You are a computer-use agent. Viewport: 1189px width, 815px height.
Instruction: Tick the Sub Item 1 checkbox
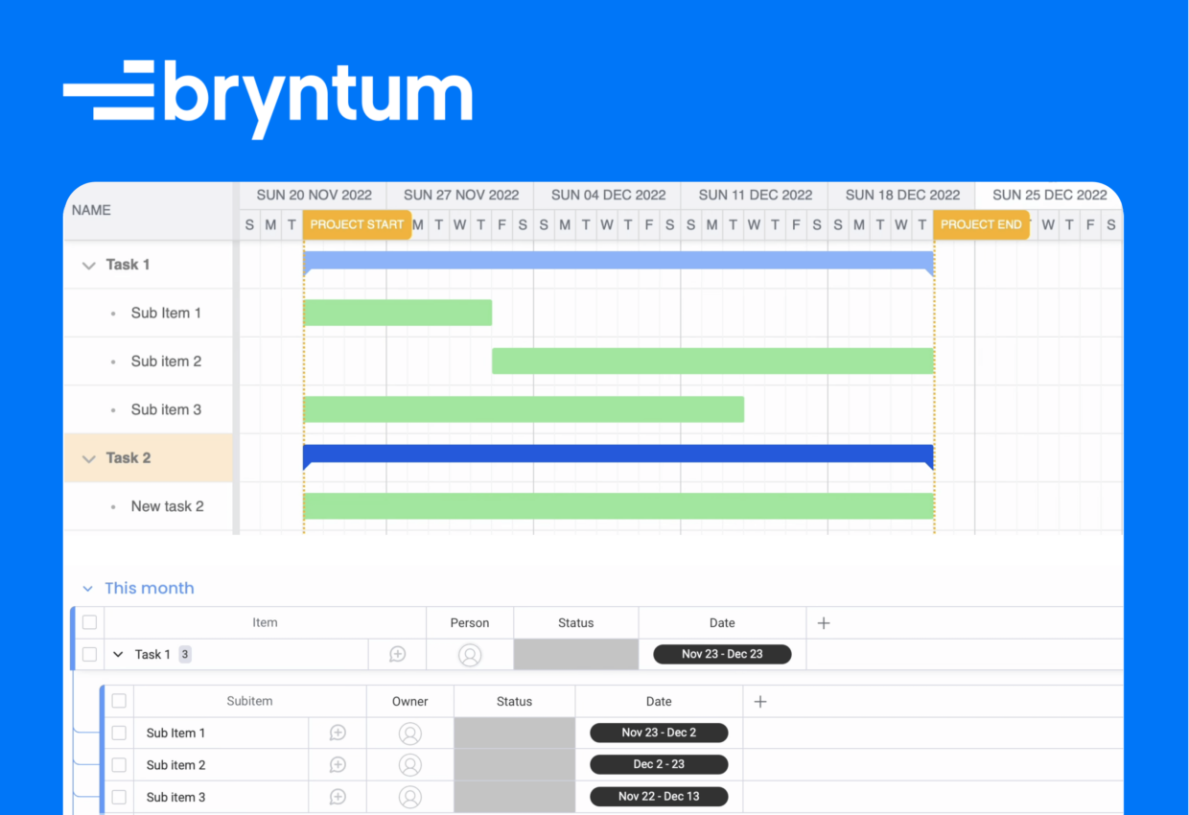(x=119, y=733)
